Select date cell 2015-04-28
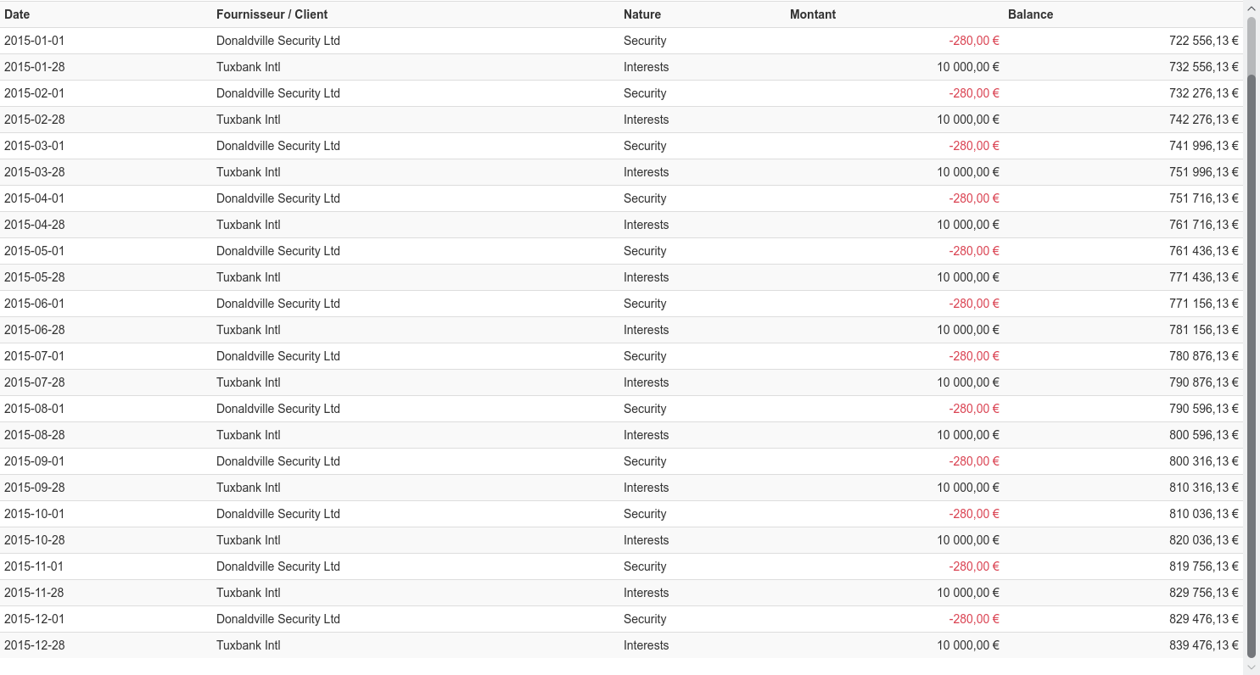This screenshot has width=1260, height=675. coord(34,225)
